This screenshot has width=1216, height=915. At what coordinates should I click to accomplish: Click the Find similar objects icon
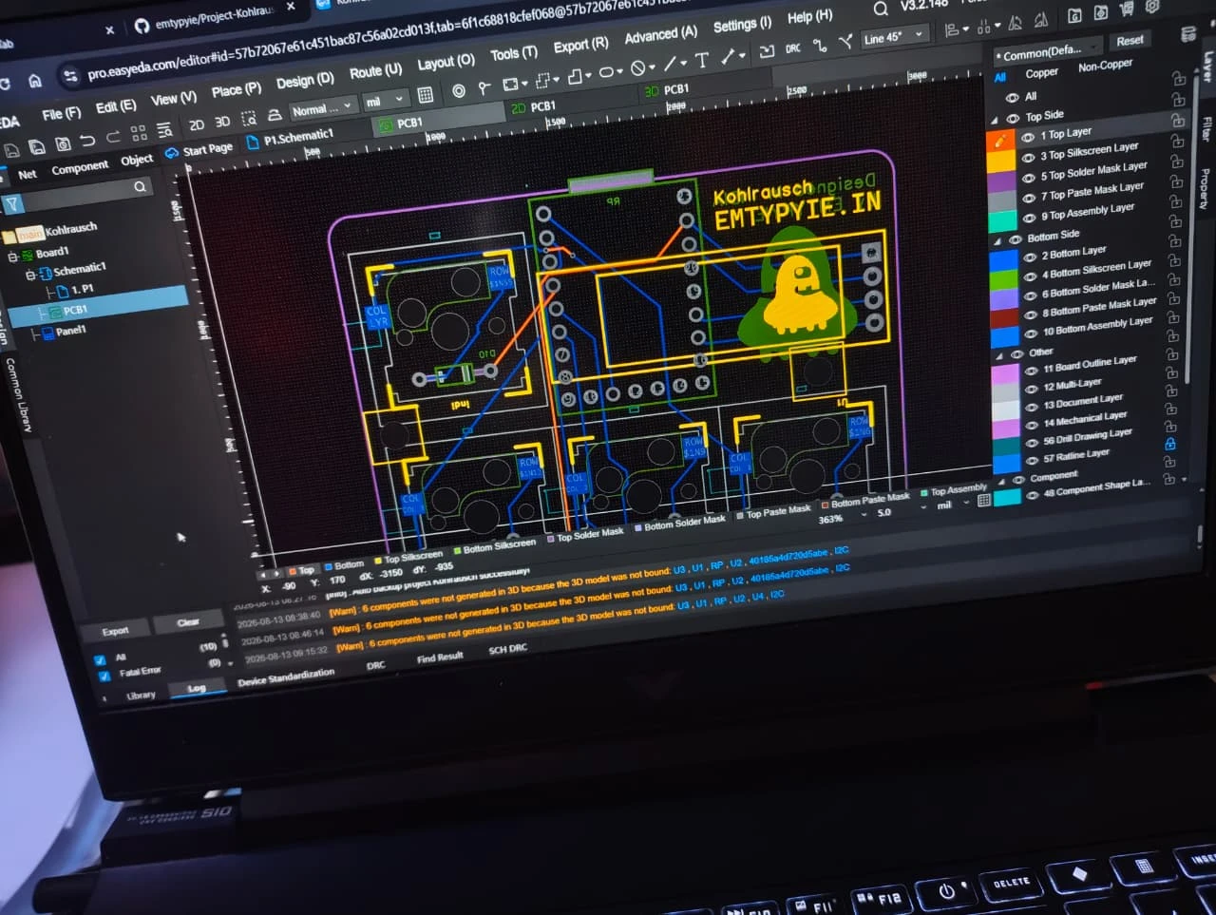point(164,130)
